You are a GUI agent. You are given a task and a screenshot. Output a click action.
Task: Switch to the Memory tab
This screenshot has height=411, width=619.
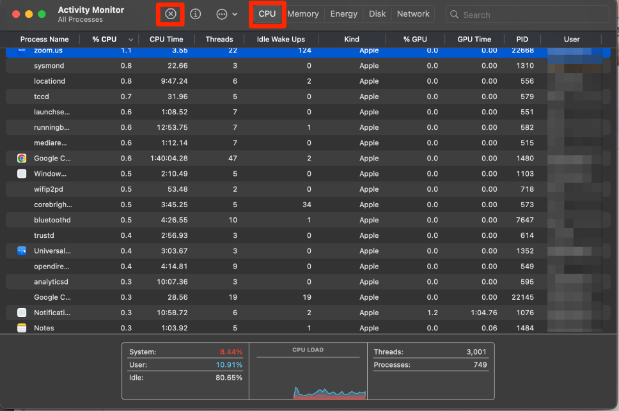tap(303, 14)
